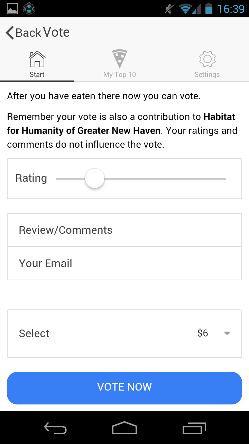Tap the pizza slice icon
Viewport: 249px width, 444px height.
pos(120,59)
